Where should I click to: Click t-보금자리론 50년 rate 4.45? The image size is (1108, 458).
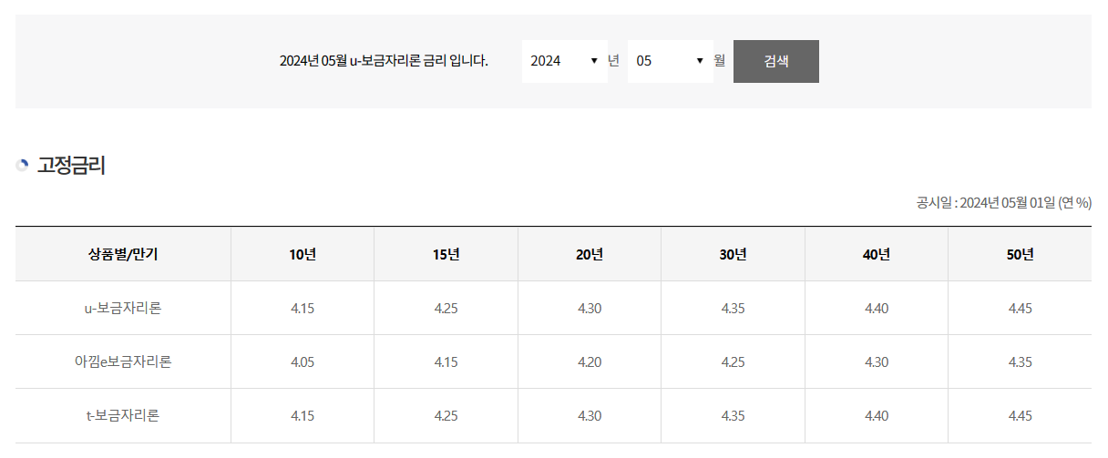tap(1021, 416)
